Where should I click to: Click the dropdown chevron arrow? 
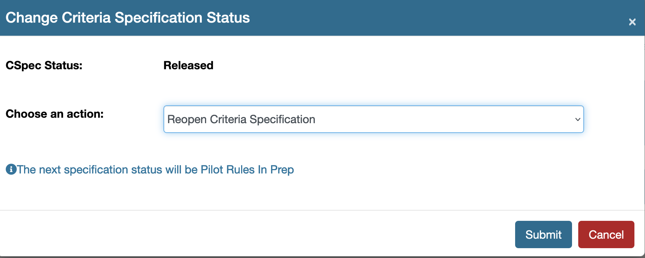578,120
